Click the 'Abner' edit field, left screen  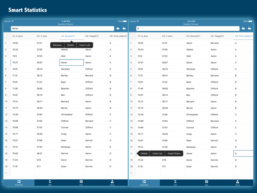coord(62,28)
